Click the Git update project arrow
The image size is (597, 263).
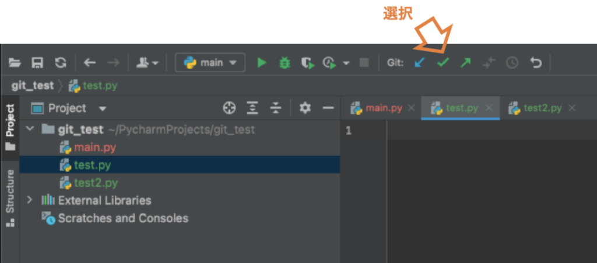[x=420, y=63]
